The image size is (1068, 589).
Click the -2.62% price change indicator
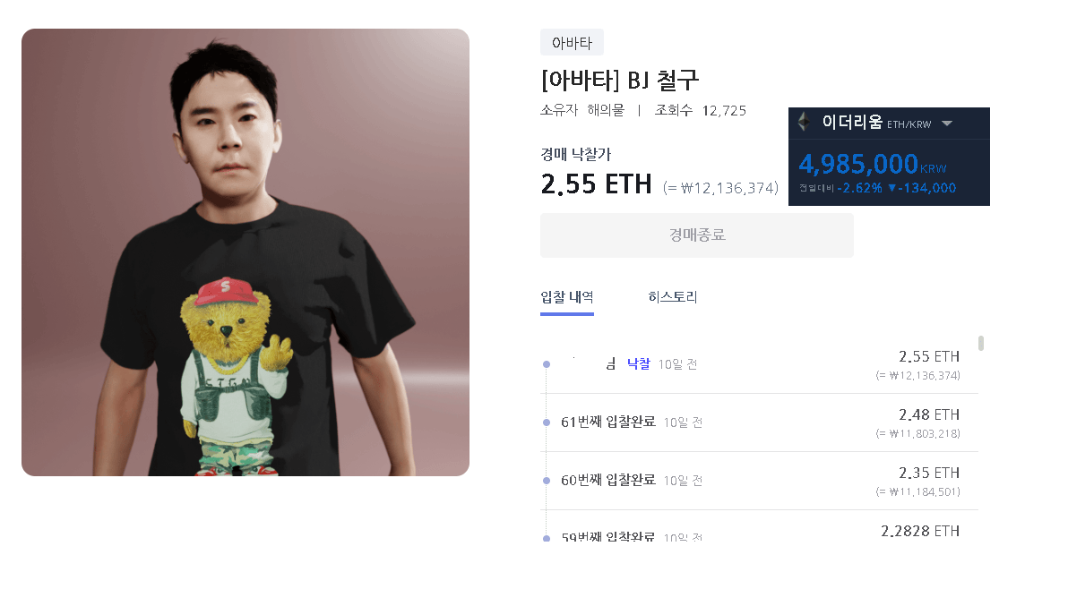click(859, 188)
